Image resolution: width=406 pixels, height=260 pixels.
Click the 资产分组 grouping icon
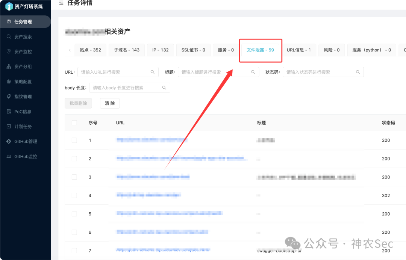pos(9,67)
